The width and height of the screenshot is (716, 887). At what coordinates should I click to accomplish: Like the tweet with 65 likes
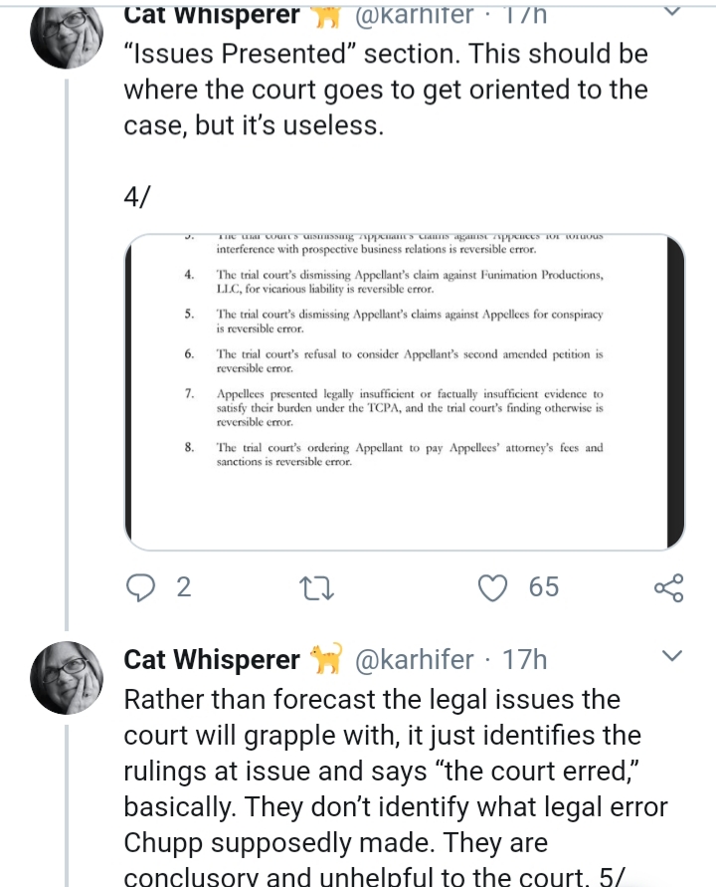493,587
